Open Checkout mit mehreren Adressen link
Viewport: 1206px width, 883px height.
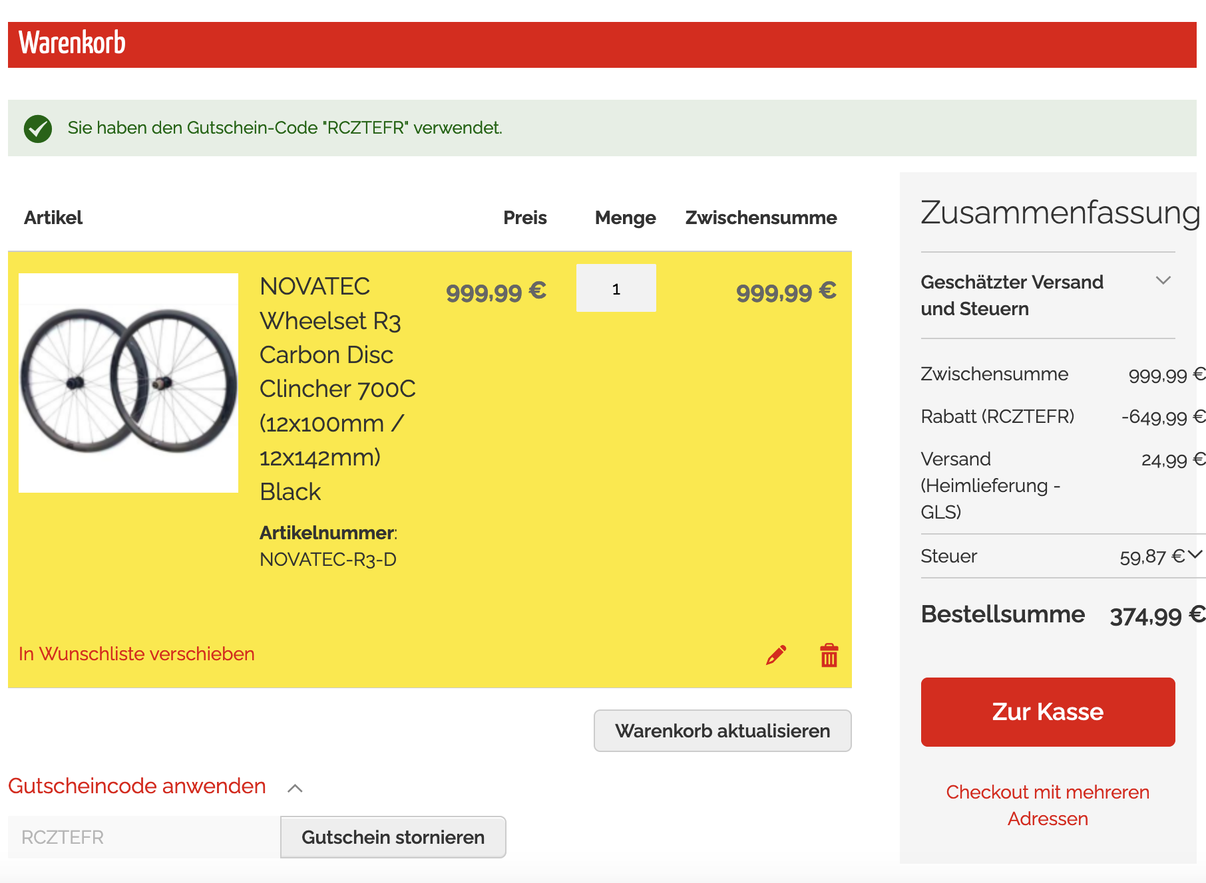[x=1048, y=805]
